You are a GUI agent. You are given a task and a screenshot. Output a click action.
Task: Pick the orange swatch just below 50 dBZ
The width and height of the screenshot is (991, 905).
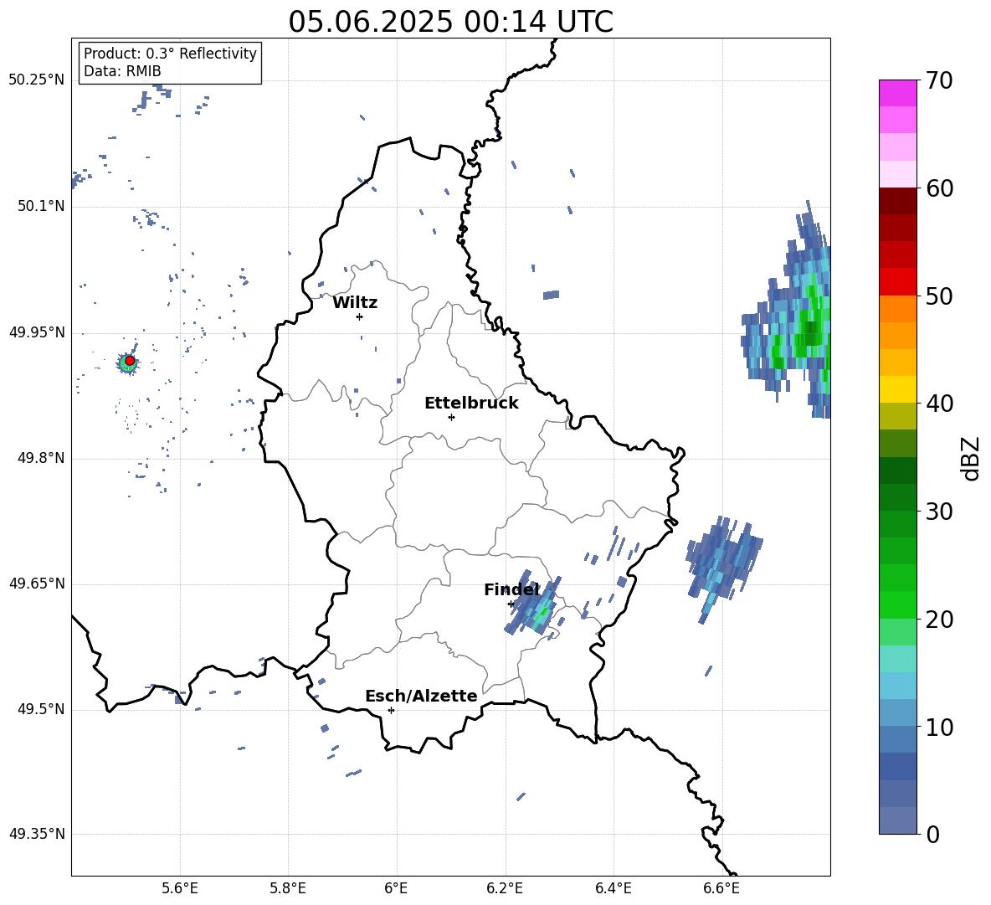click(x=897, y=309)
